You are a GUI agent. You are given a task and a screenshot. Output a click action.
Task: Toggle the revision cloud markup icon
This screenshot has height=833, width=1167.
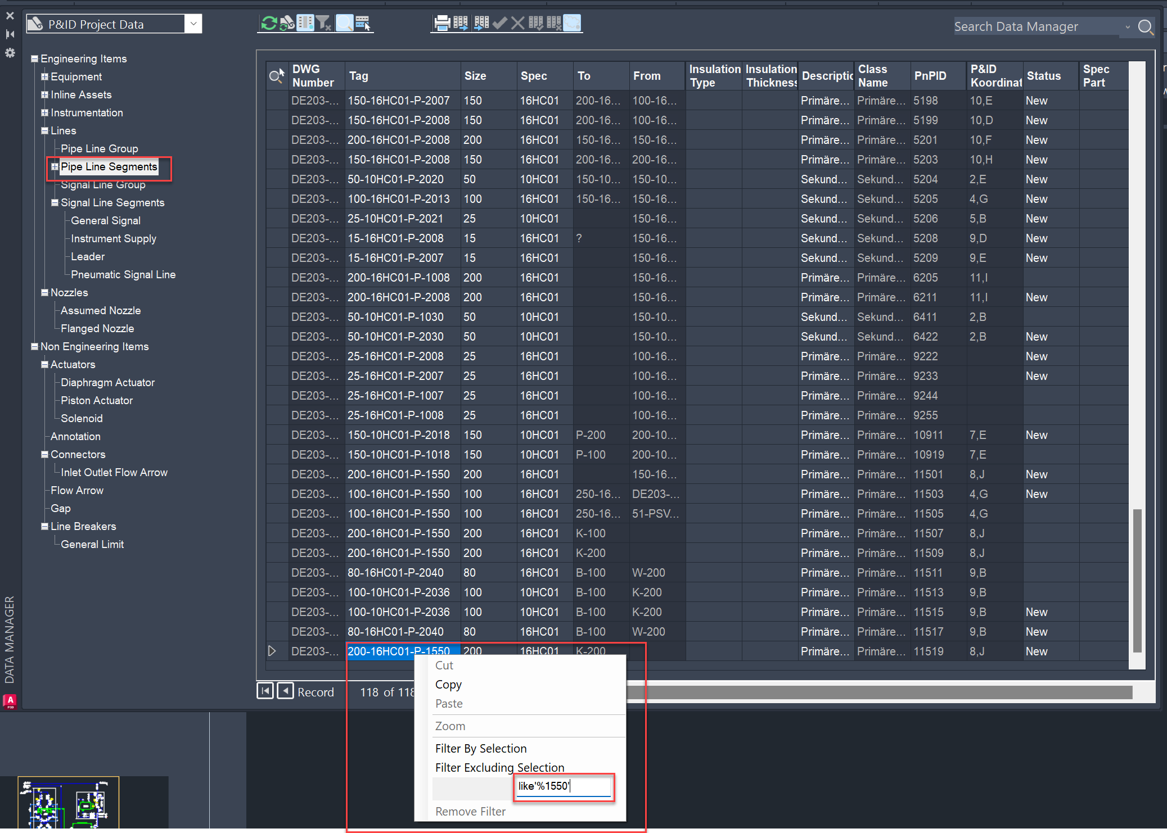573,23
